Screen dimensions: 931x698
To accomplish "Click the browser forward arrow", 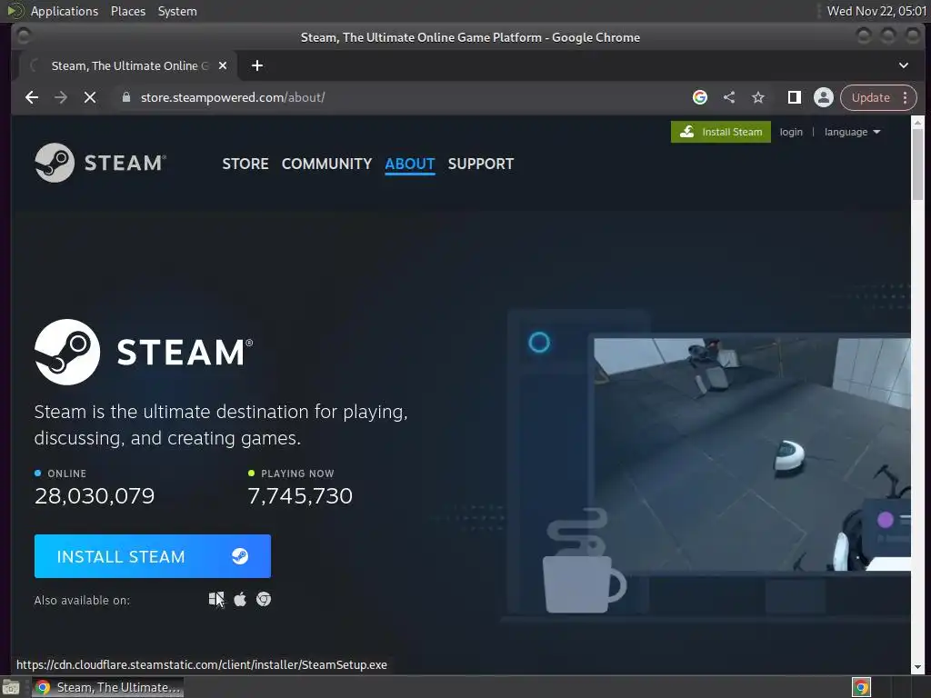I will (x=61, y=97).
